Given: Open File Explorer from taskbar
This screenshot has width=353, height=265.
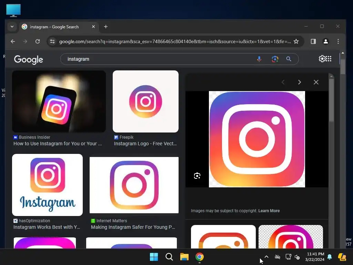Looking at the screenshot, I should pos(184,257).
